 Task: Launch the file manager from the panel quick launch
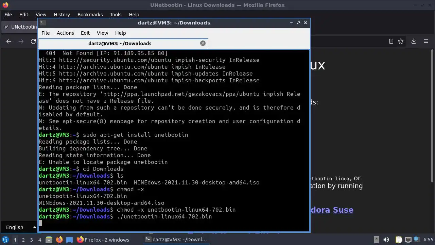[49, 240]
